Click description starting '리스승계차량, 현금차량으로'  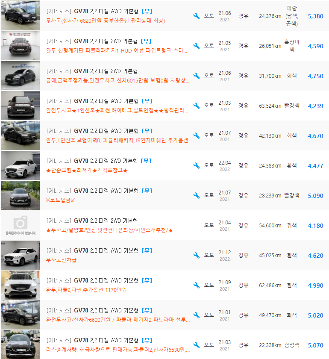pos(118,350)
